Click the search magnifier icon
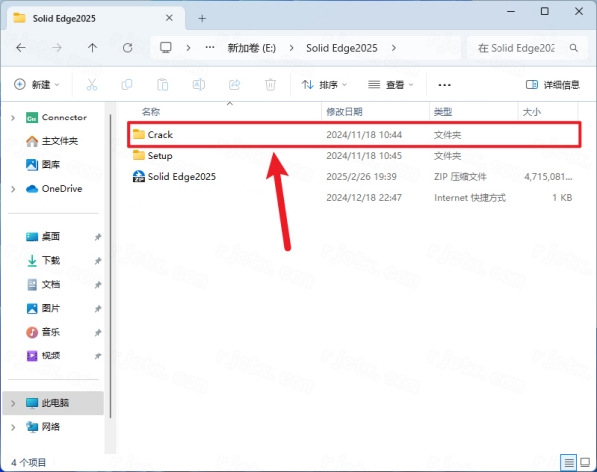The image size is (597, 472). click(574, 48)
